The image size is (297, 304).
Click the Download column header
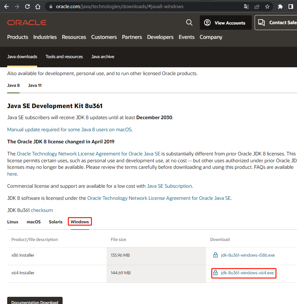click(220, 239)
